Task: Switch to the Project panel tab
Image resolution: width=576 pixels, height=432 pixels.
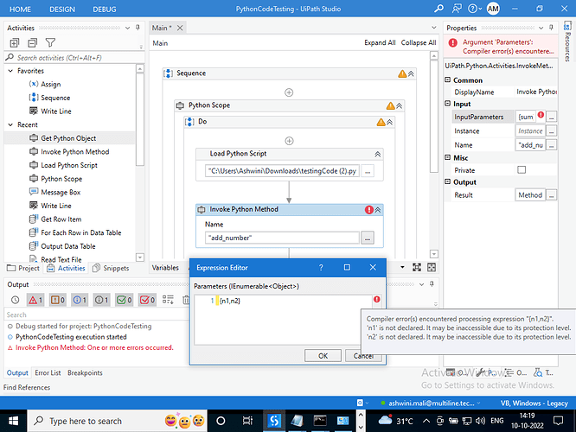Action: [23, 269]
